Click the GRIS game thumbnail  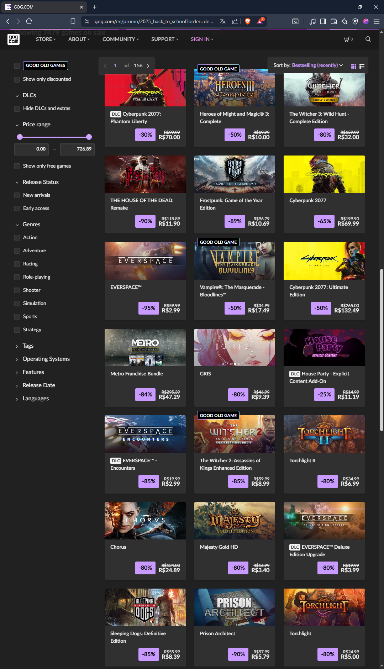[235, 348]
